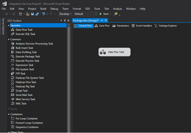
Task: Click the Data Flow Task toolbox icon
Action: [12, 30]
